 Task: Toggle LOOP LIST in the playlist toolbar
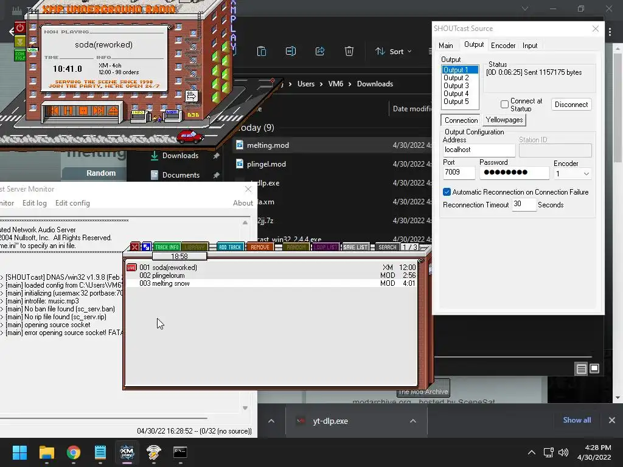click(x=325, y=247)
